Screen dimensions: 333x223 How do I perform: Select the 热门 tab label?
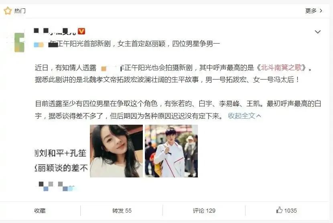[20, 10]
